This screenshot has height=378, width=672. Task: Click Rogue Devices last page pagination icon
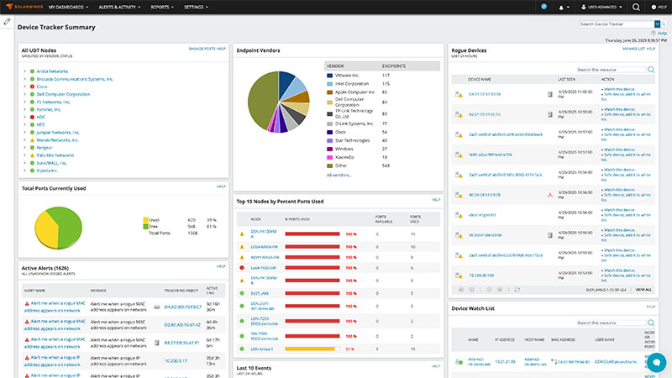(x=500, y=290)
